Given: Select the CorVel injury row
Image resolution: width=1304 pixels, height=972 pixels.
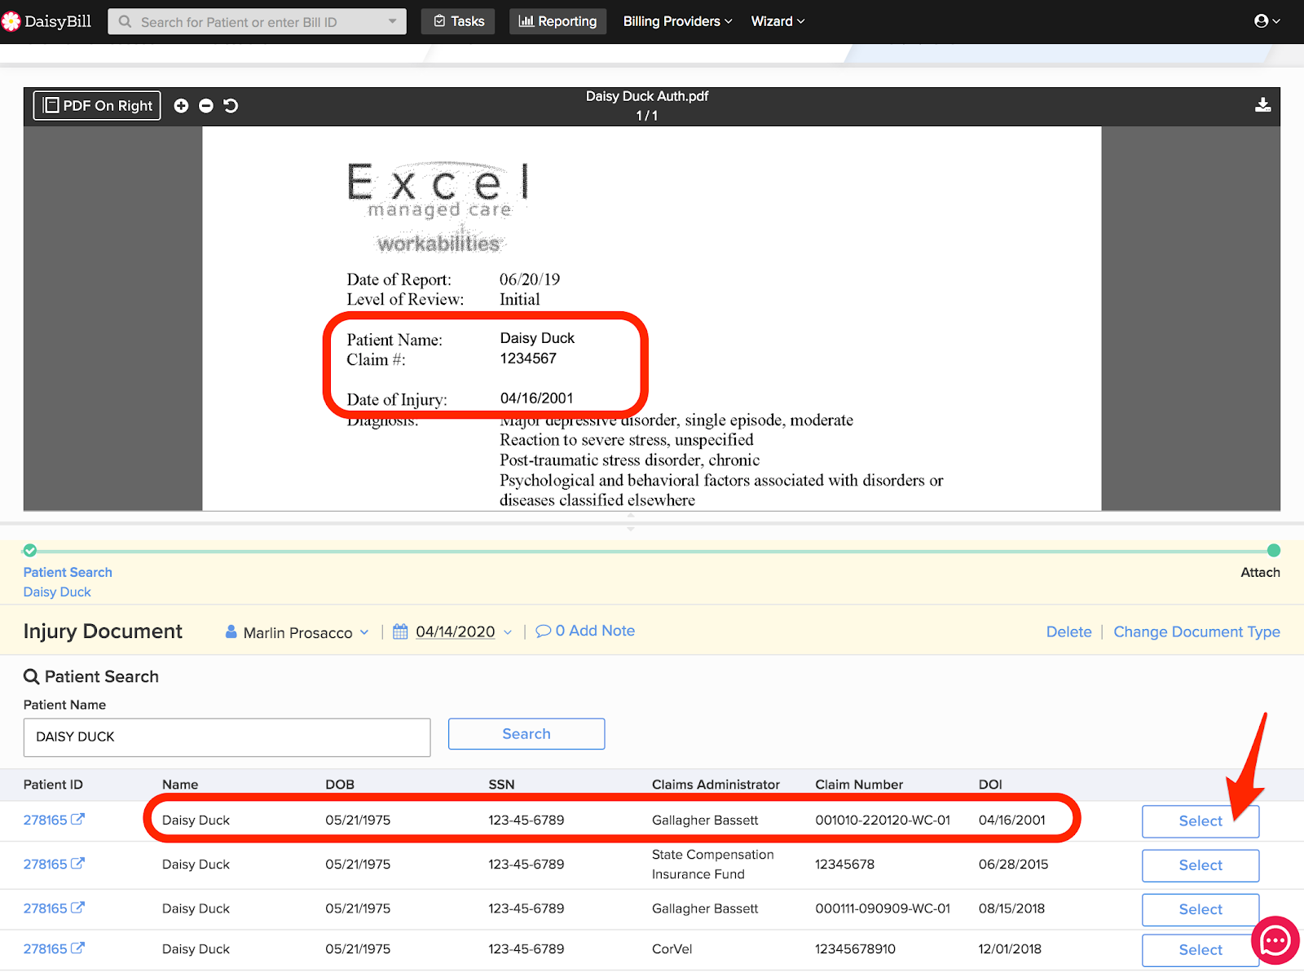Looking at the screenshot, I should point(1200,950).
